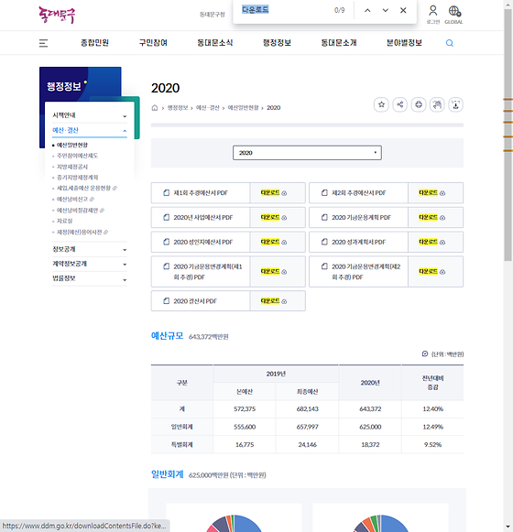This screenshot has width=513, height=532.
Task: Open 행정정보 in the main navigation
Action: coord(277,43)
